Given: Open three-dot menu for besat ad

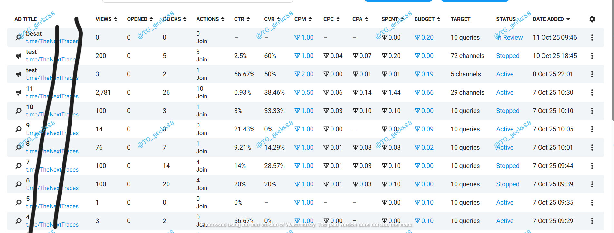Looking at the screenshot, I should click(x=592, y=38).
